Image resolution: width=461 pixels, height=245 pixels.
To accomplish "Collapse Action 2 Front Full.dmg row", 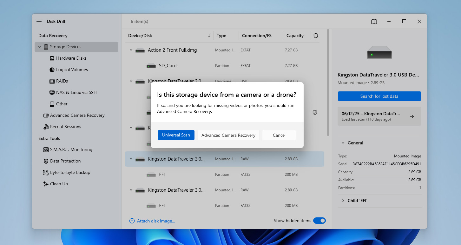I will 131,50.
